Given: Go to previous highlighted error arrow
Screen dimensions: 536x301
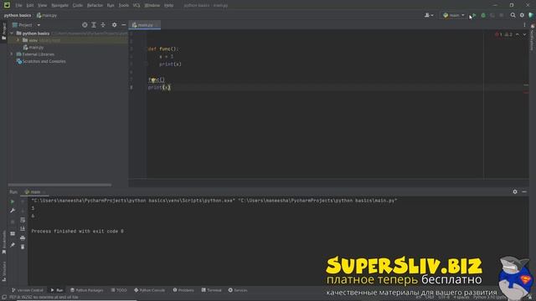Looking at the screenshot, I should (x=518, y=34).
